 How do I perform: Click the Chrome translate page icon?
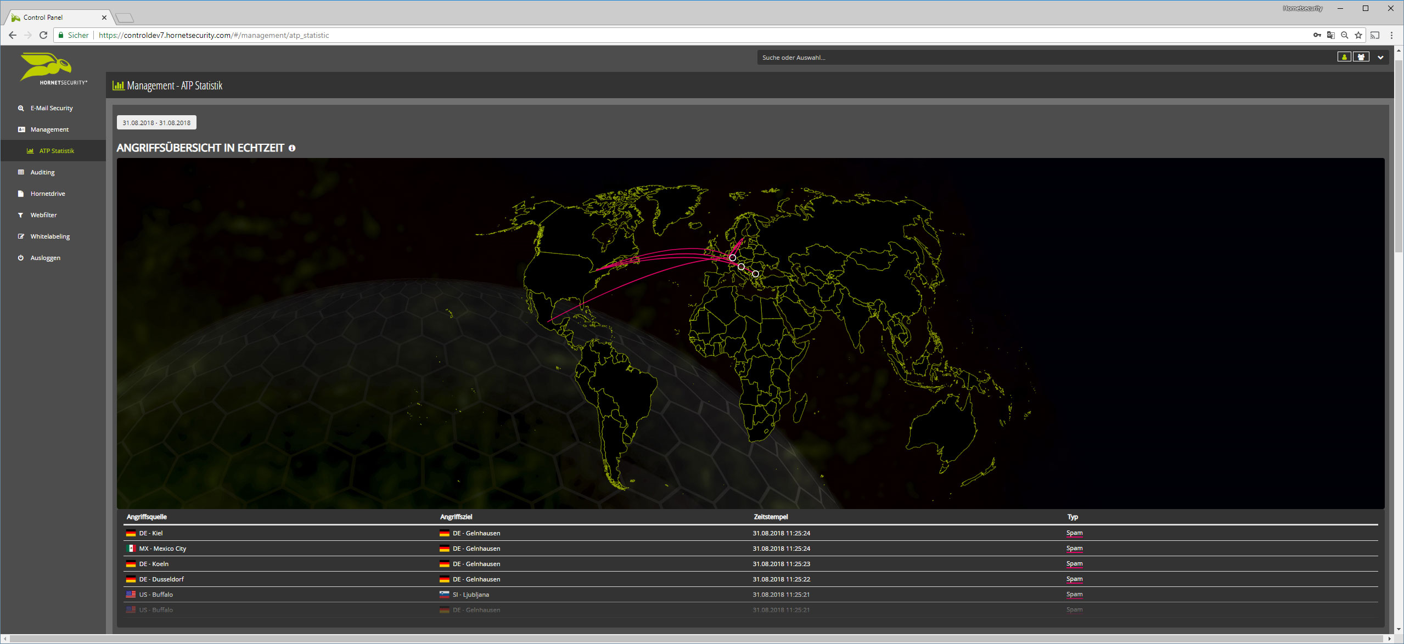point(1330,35)
